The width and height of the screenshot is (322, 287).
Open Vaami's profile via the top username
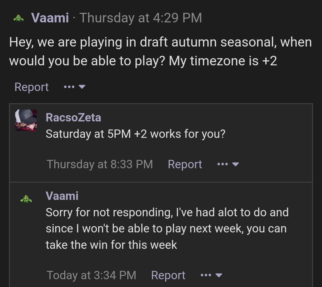point(50,18)
